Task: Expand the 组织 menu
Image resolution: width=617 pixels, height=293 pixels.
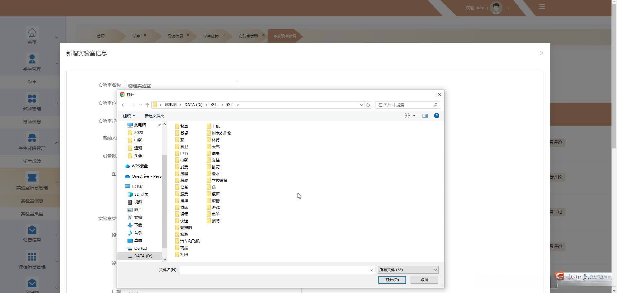Action: pos(129,116)
